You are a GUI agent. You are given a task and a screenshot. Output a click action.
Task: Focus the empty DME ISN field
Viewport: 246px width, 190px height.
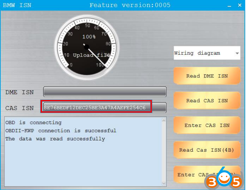(x=105, y=92)
